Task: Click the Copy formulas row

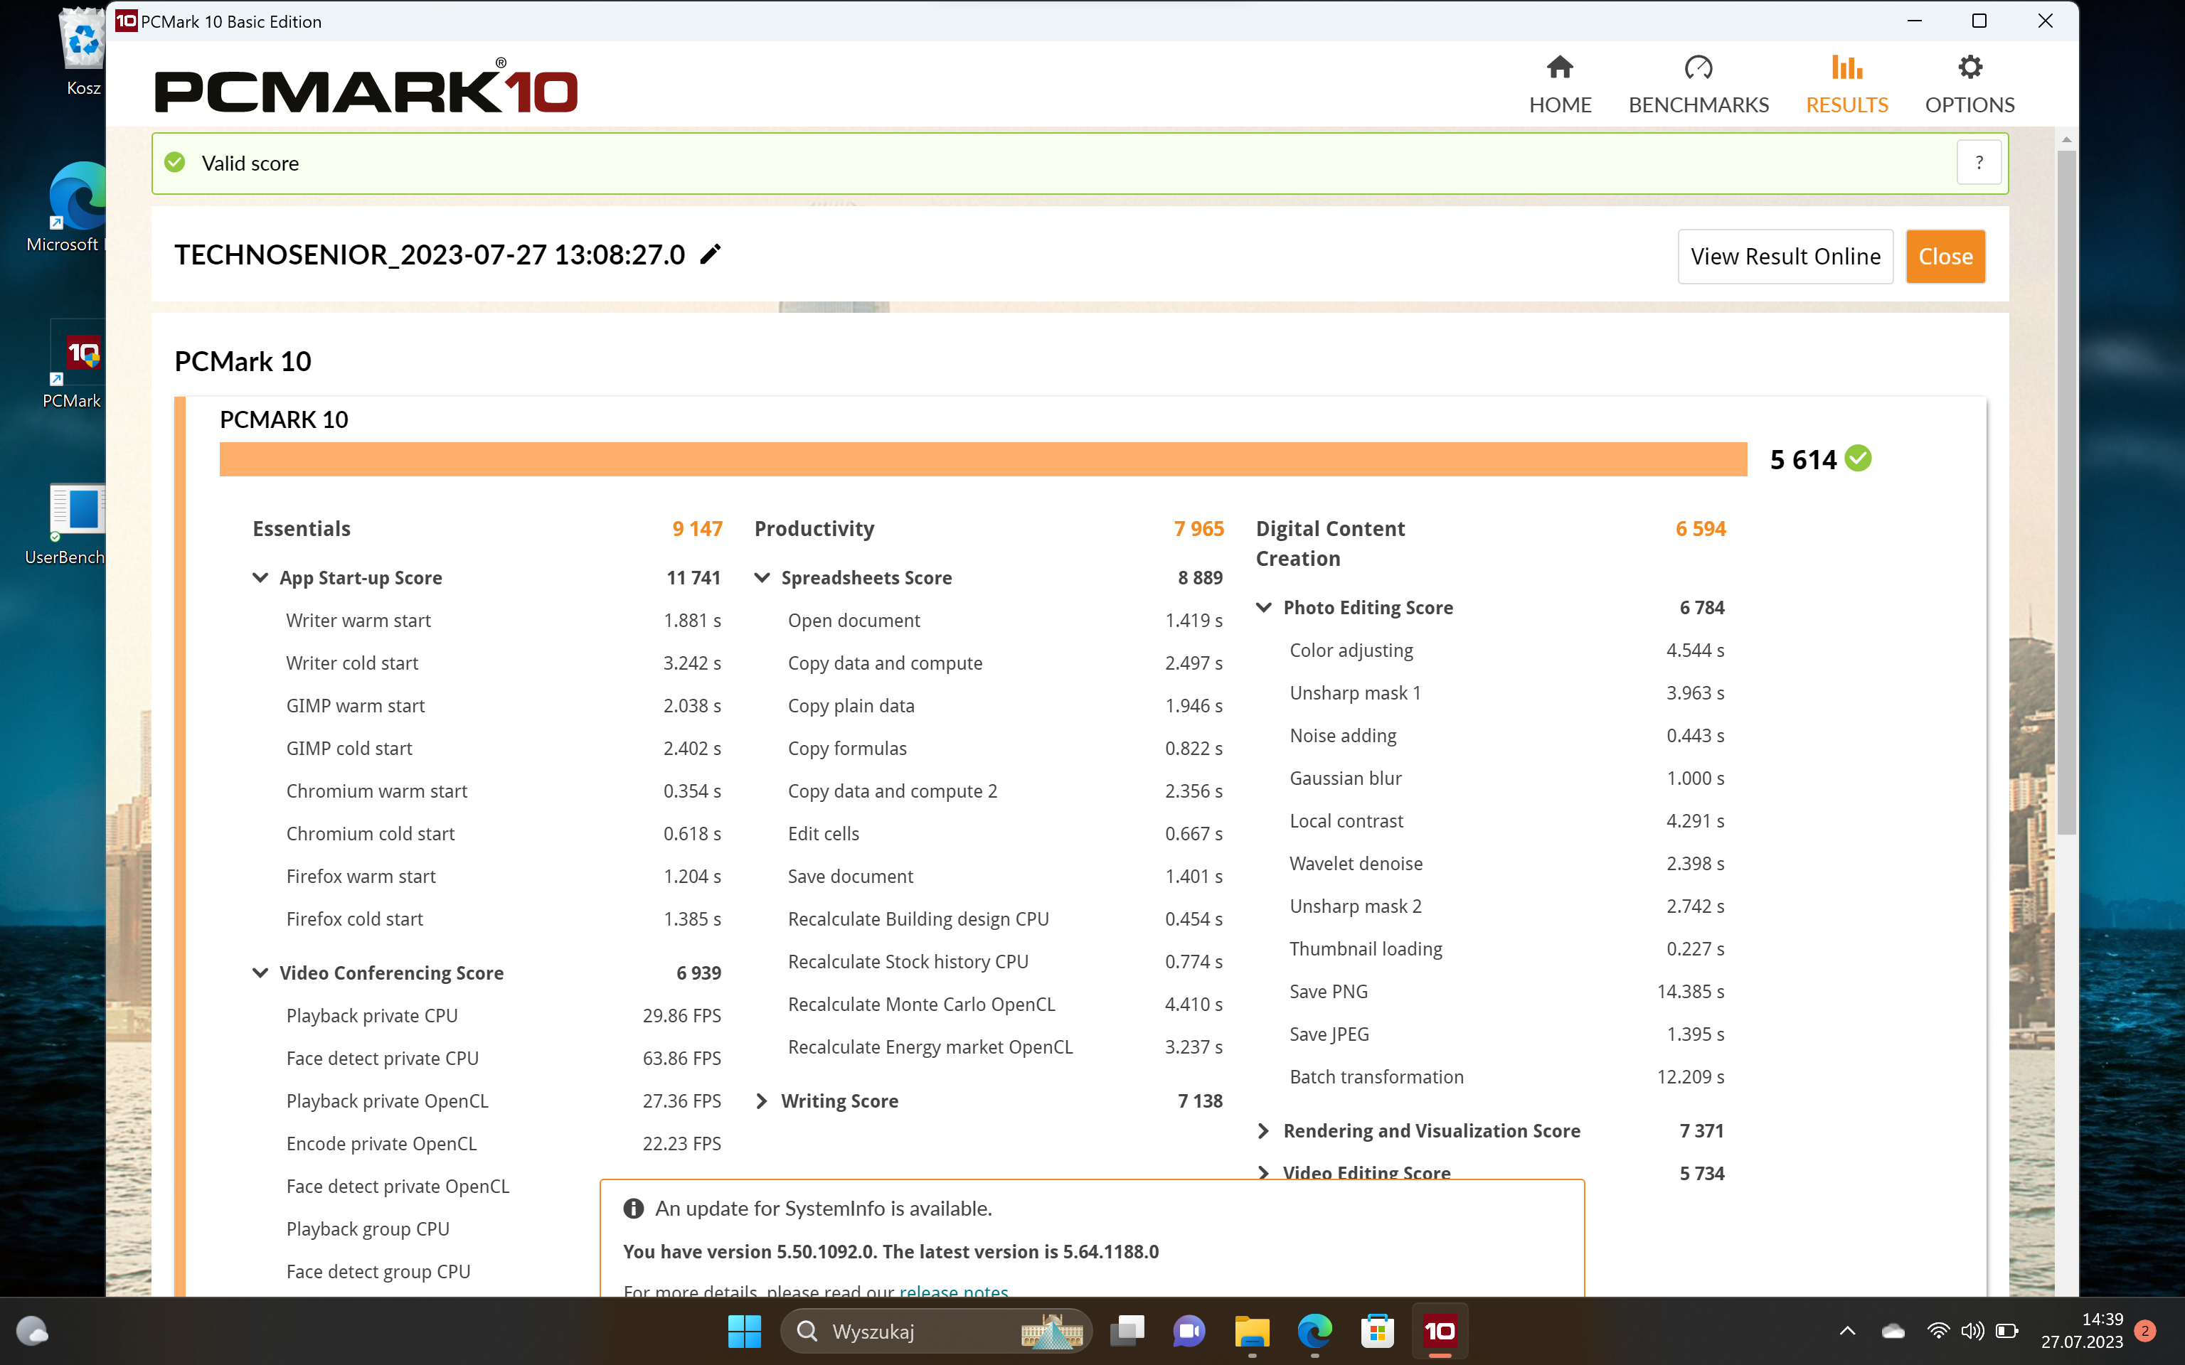Action: pos(1005,749)
